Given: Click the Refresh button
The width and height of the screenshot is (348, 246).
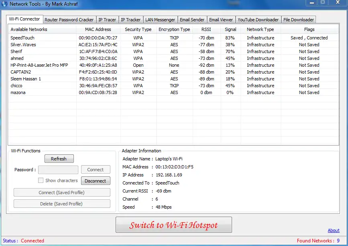Looking at the screenshot, I should pos(59,159).
